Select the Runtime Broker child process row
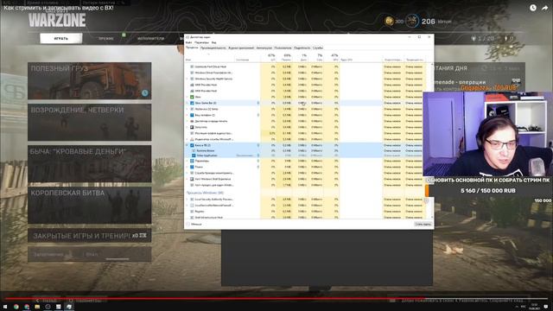This screenshot has width=553, height=311. [306, 150]
